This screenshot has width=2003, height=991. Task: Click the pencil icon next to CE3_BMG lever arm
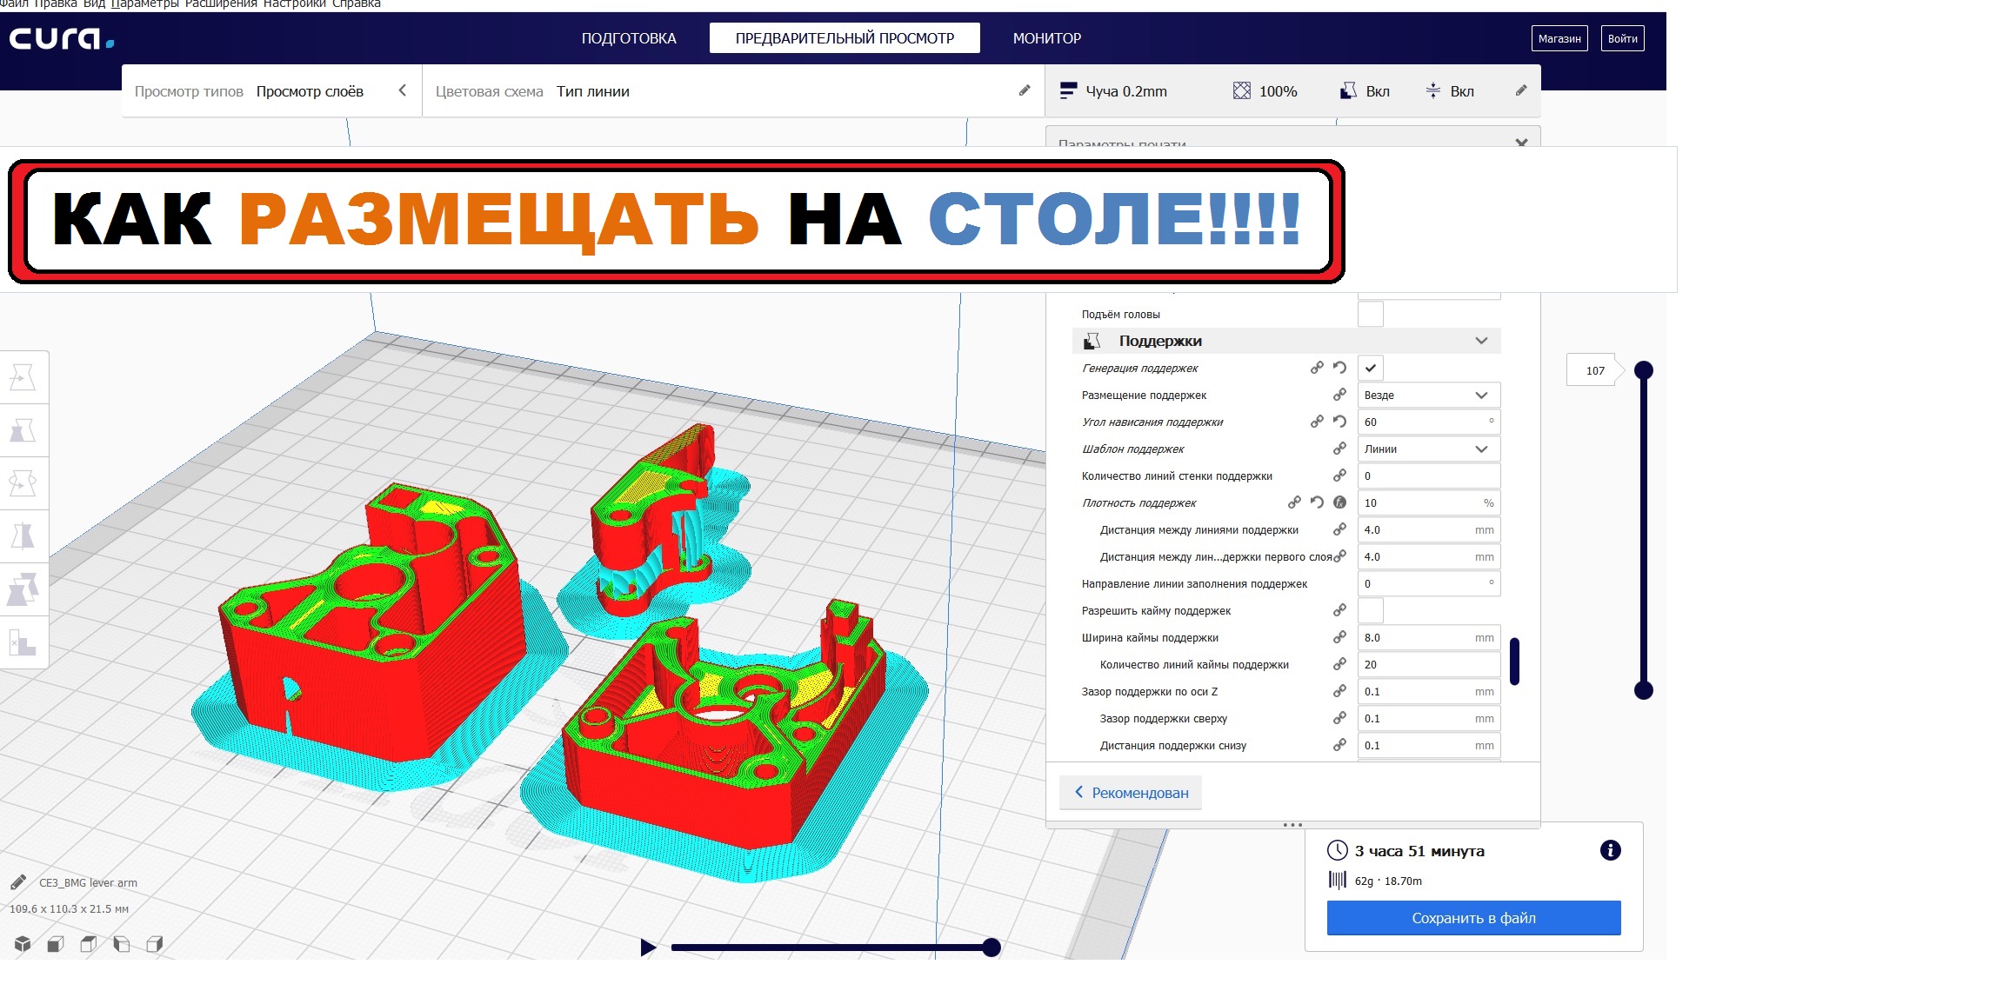(18, 882)
